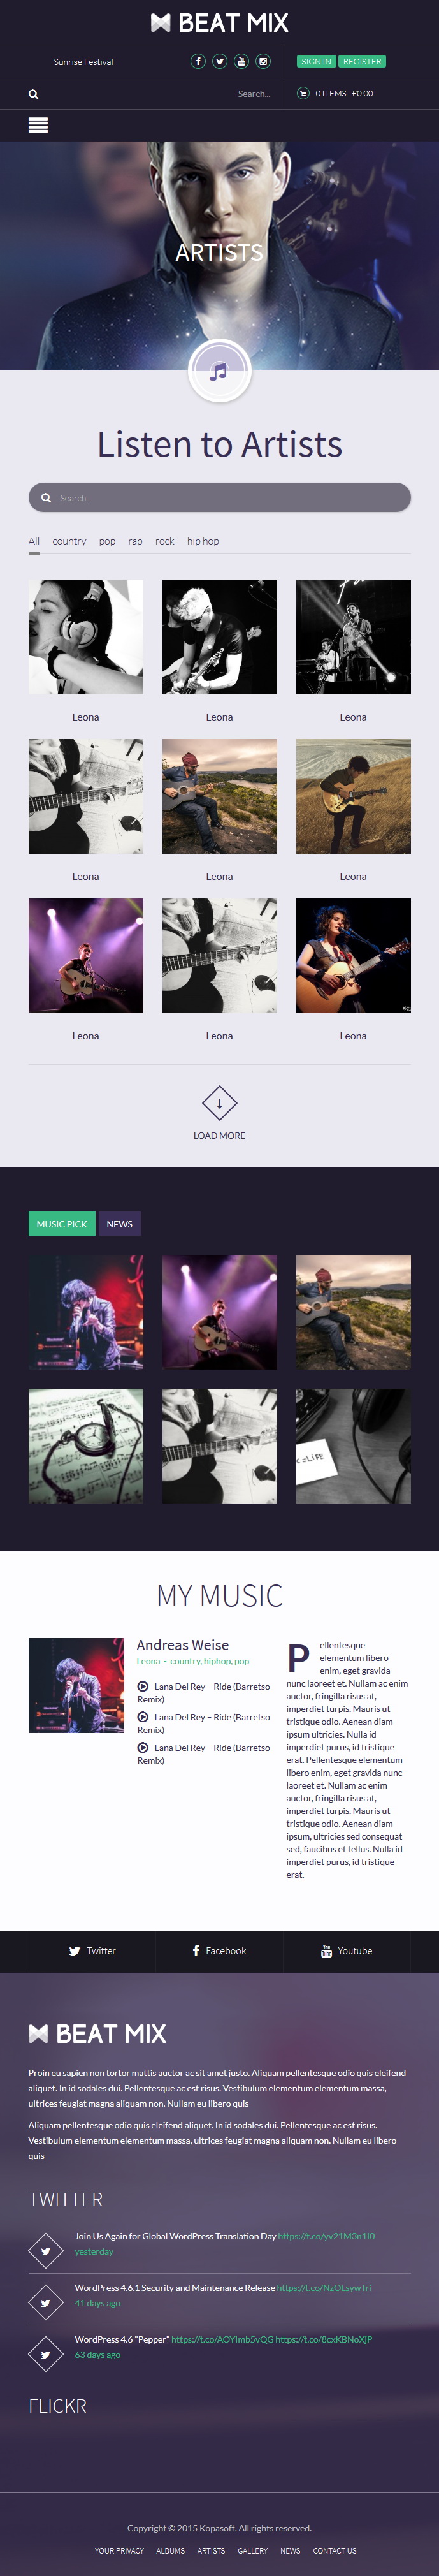Open the Instagram icon in top bar
This screenshot has width=439, height=2576.
click(x=263, y=61)
